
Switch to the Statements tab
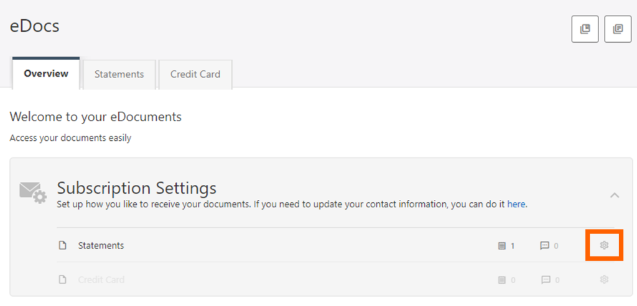click(x=119, y=74)
